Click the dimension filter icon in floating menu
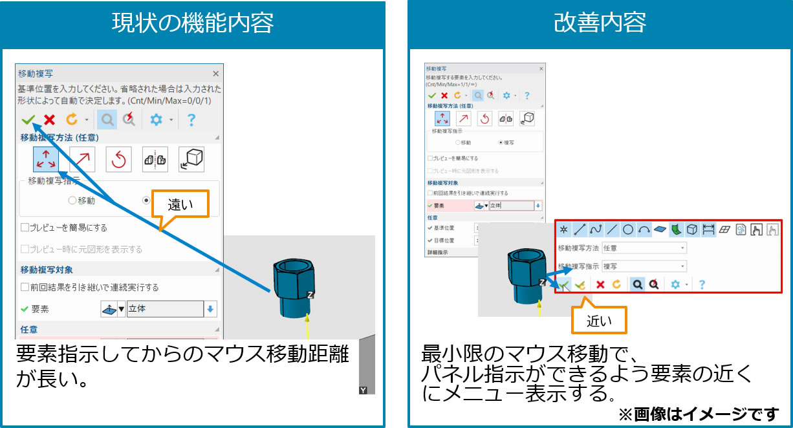 (708, 229)
